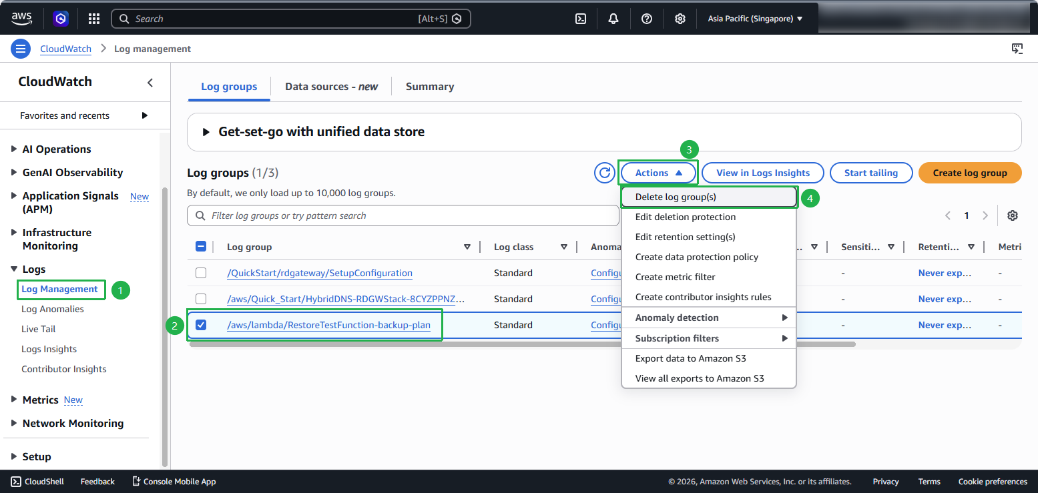Open the help question mark icon

click(x=647, y=19)
